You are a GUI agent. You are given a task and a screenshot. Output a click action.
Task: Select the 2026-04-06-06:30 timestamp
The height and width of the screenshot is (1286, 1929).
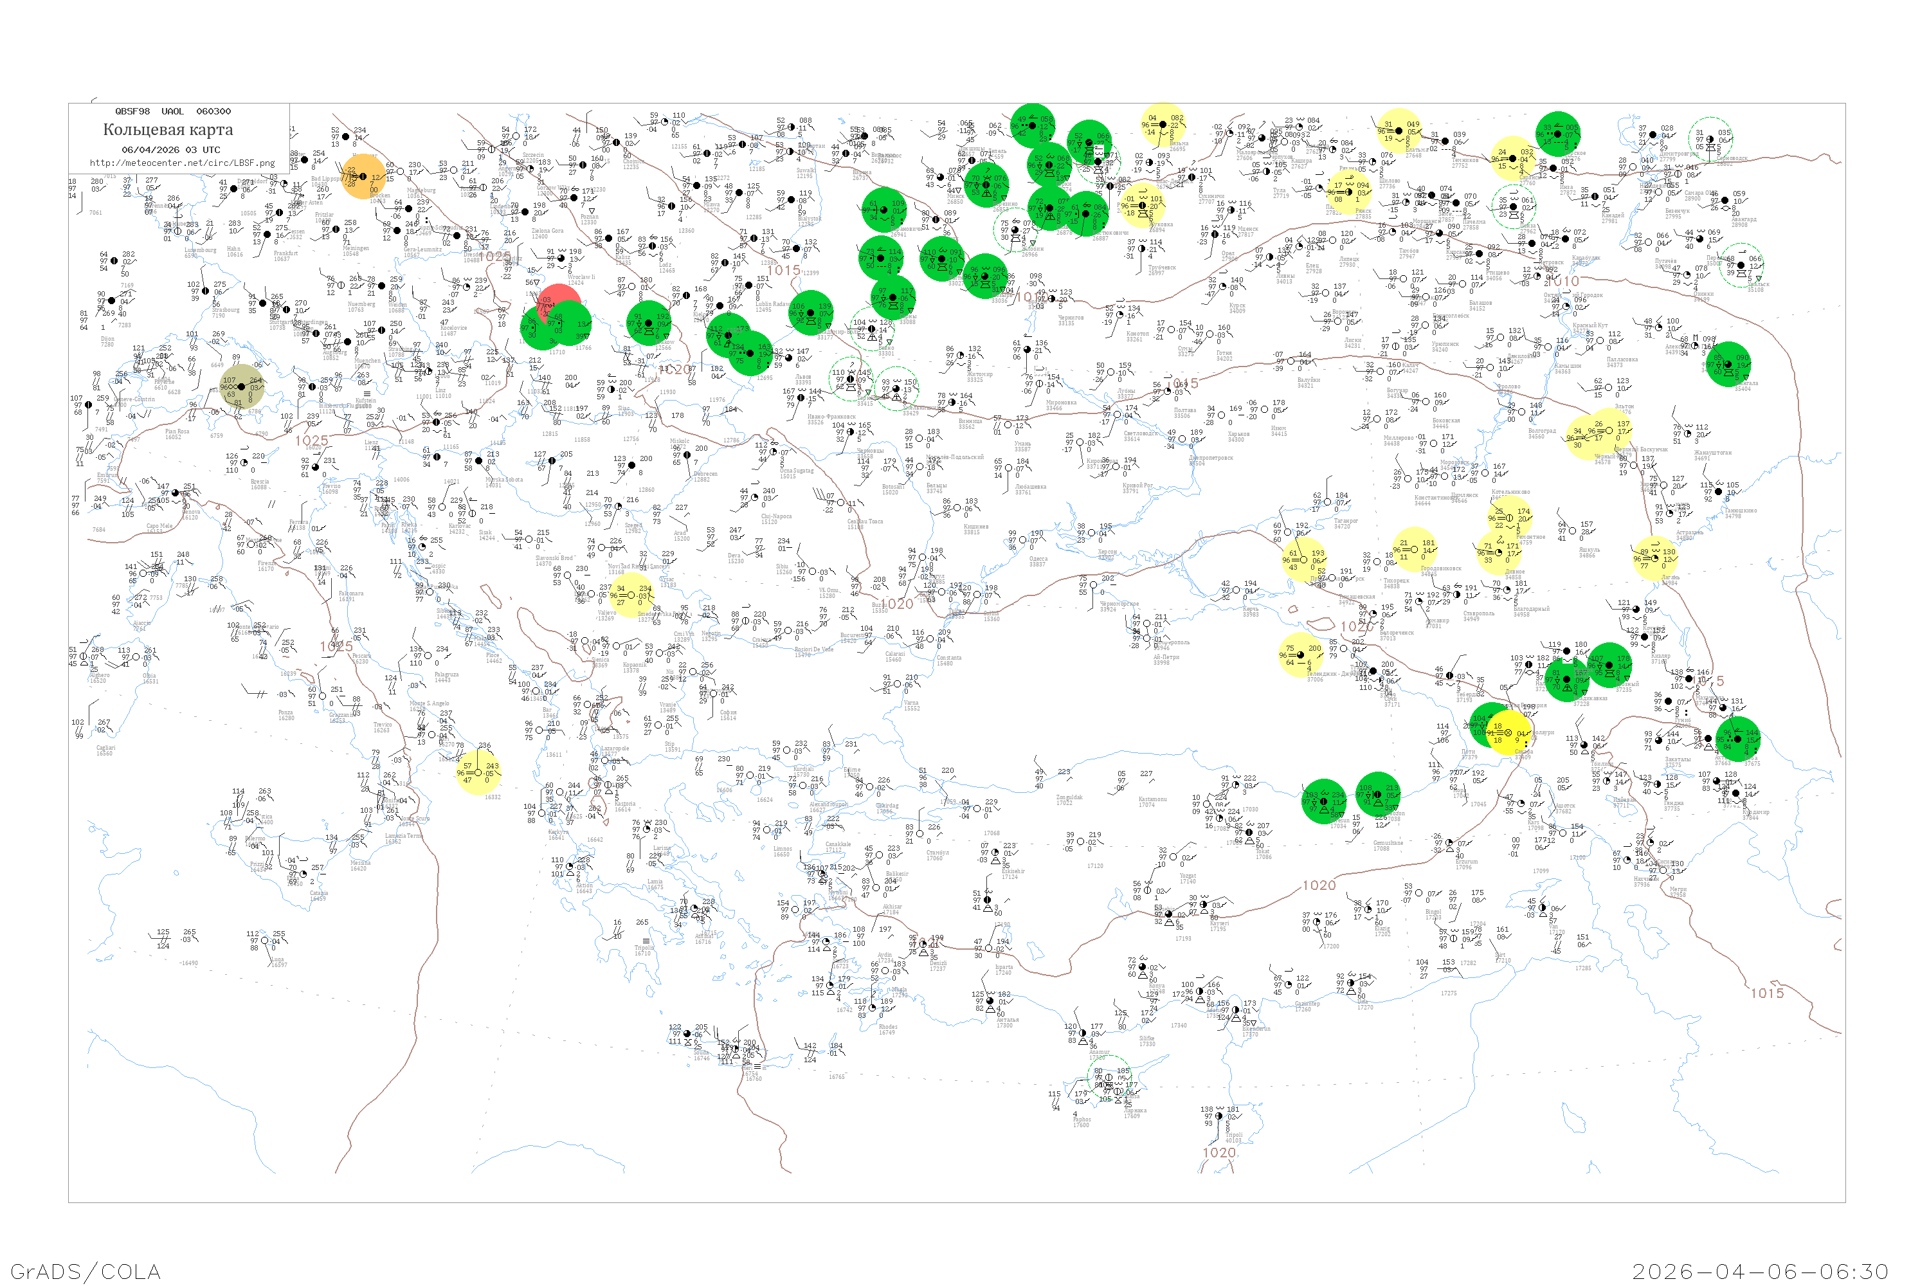click(x=1760, y=1271)
